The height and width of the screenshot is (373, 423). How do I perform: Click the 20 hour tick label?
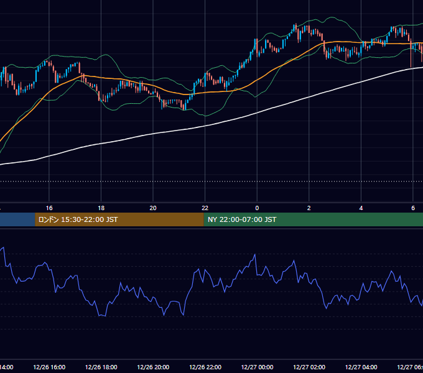tap(153, 208)
